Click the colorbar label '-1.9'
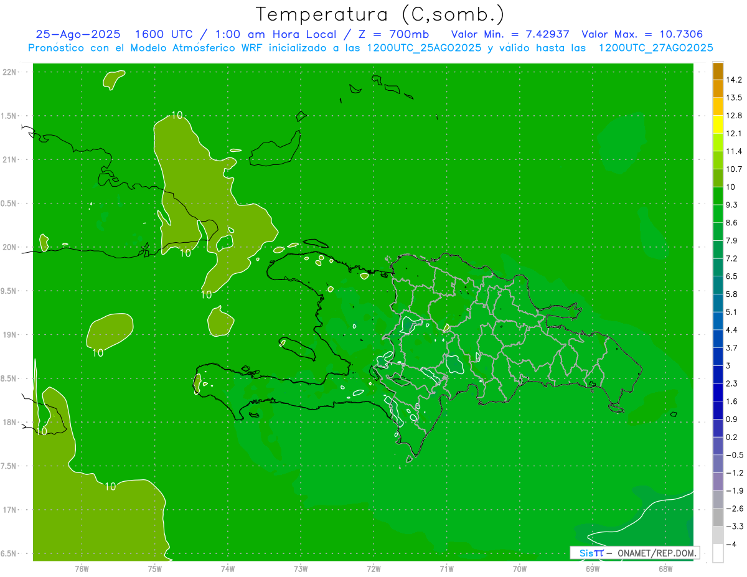Image resolution: width=747 pixels, height=577 pixels. point(735,490)
